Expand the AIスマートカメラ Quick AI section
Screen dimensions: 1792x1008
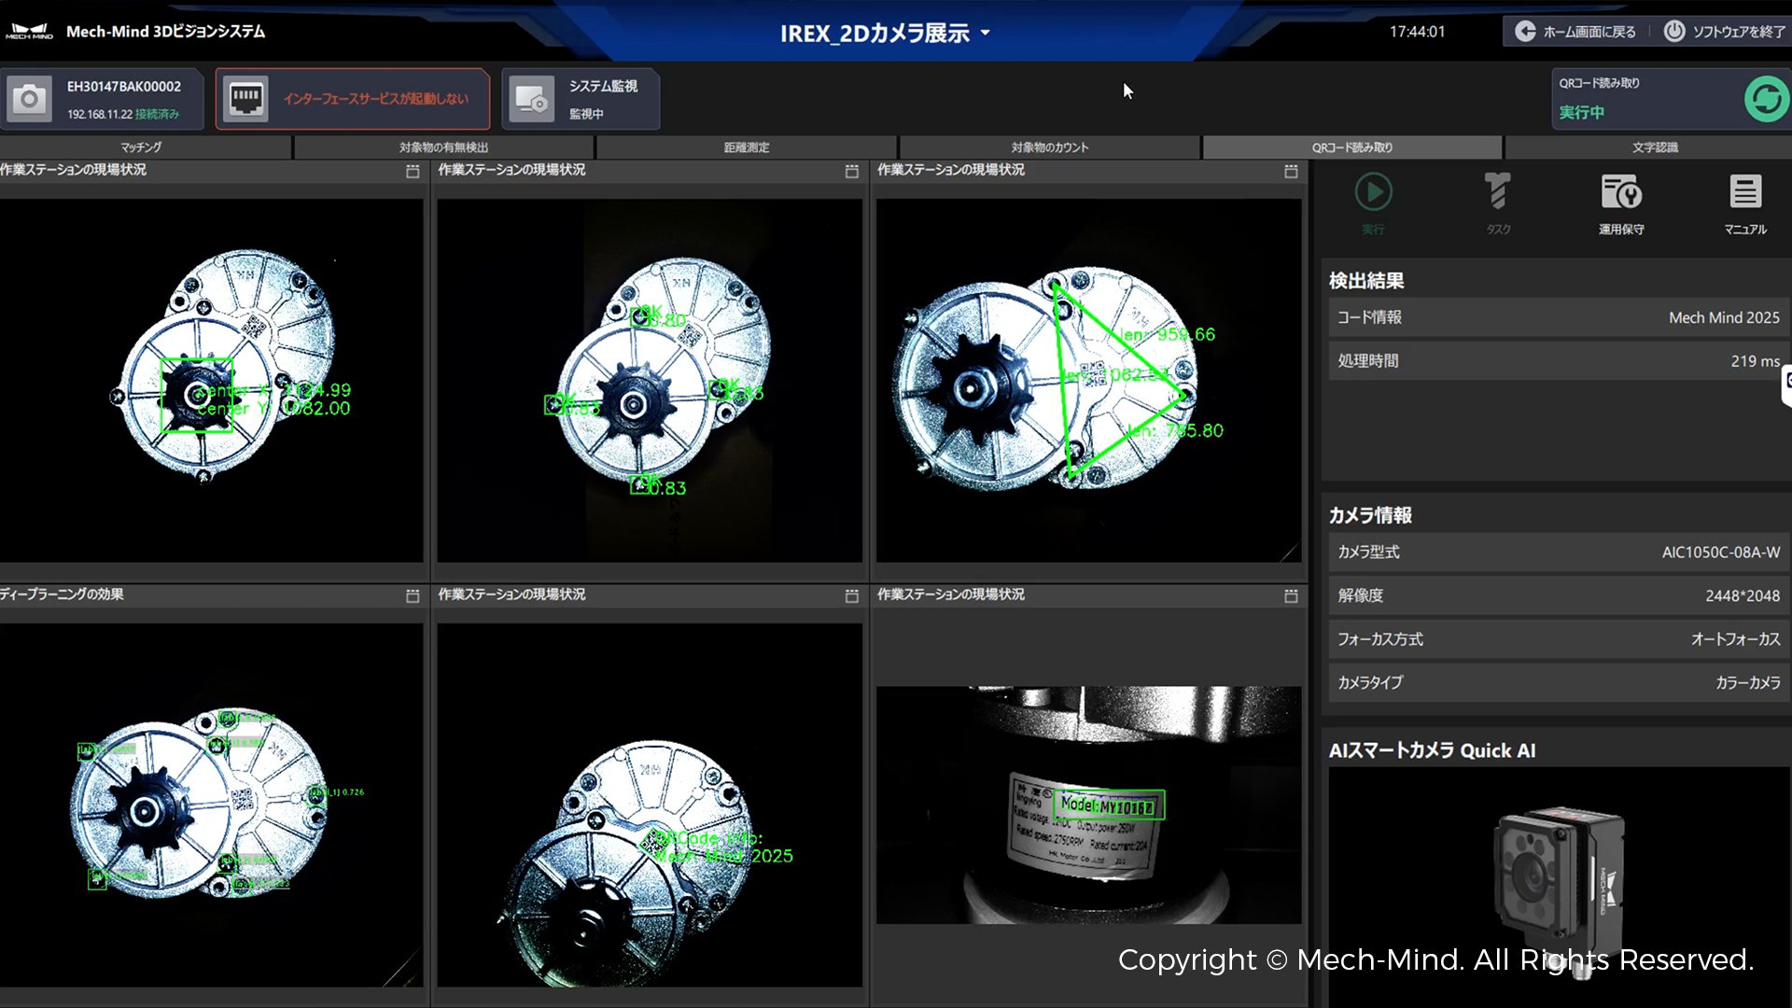(1434, 749)
